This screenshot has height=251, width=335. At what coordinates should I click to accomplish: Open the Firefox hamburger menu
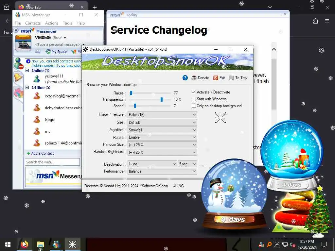pyautogui.click(x=327, y=21)
